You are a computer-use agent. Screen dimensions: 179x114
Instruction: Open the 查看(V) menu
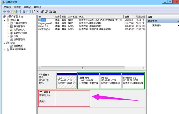27,7
